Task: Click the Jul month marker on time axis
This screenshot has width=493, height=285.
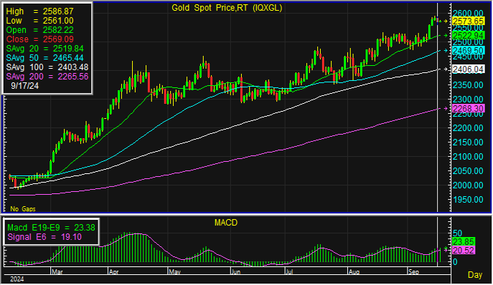Action: 289,272
